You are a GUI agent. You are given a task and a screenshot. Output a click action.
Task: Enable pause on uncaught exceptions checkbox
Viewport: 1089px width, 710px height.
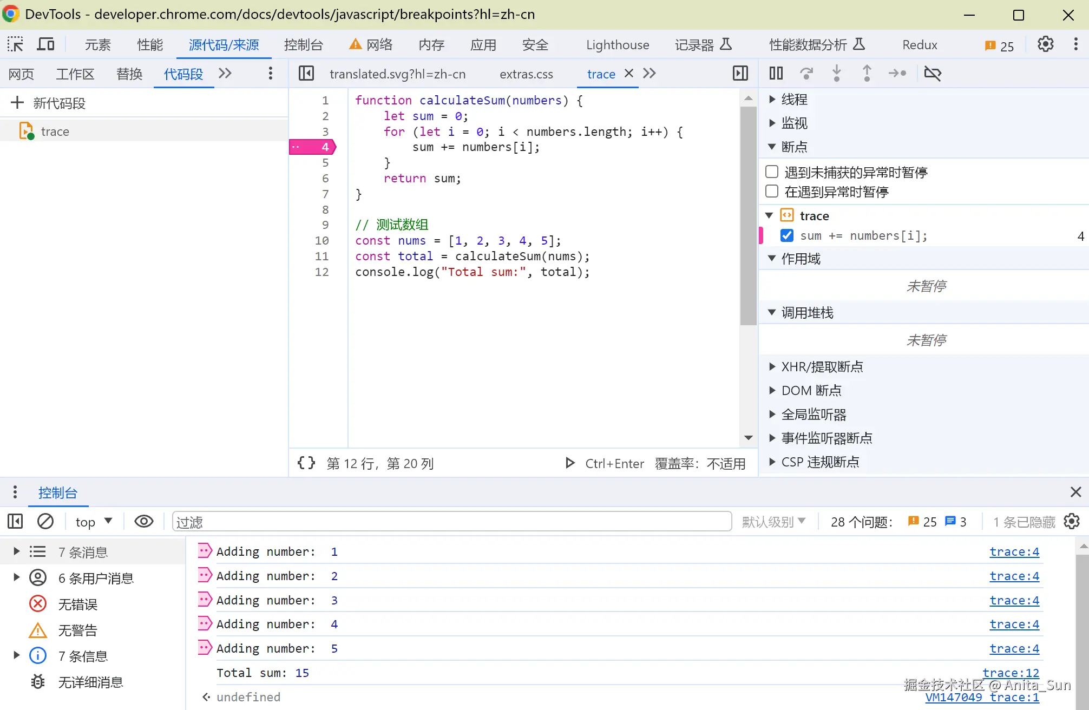pyautogui.click(x=772, y=172)
